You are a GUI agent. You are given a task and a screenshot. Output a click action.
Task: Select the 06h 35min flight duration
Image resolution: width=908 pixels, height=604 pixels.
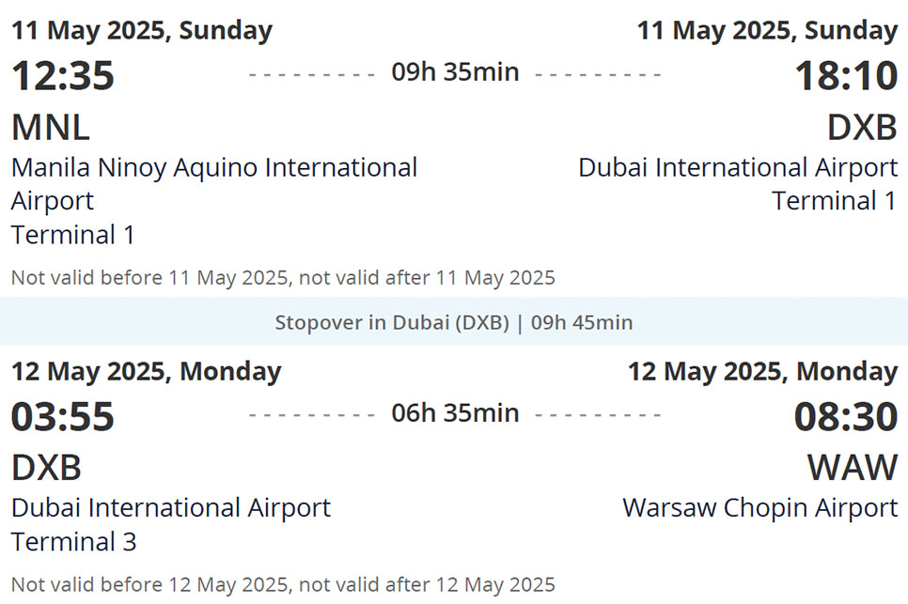(455, 413)
